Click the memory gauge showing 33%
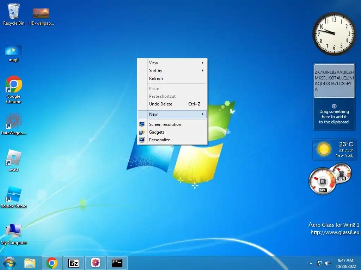Viewport: 361px width, 270px height. (x=342, y=173)
